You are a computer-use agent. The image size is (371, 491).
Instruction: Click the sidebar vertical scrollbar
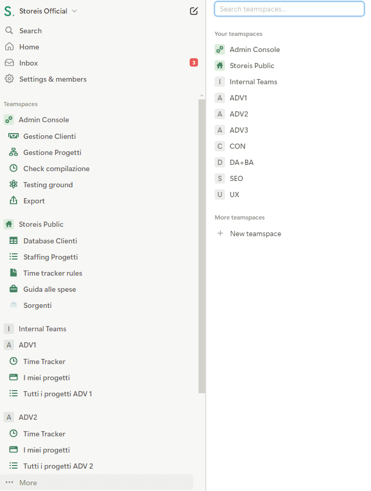[x=202, y=246]
